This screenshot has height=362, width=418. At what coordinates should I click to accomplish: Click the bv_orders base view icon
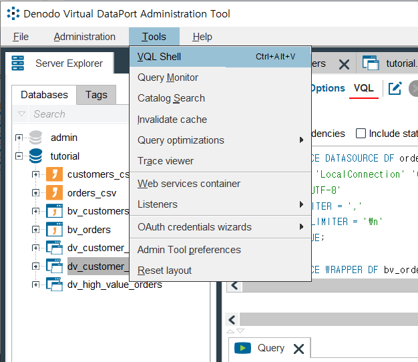(x=54, y=230)
